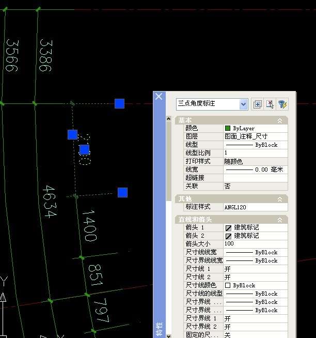Select the 打印样式 随颜色 row
Viewport: 316px width, 338px height.
click(235, 161)
